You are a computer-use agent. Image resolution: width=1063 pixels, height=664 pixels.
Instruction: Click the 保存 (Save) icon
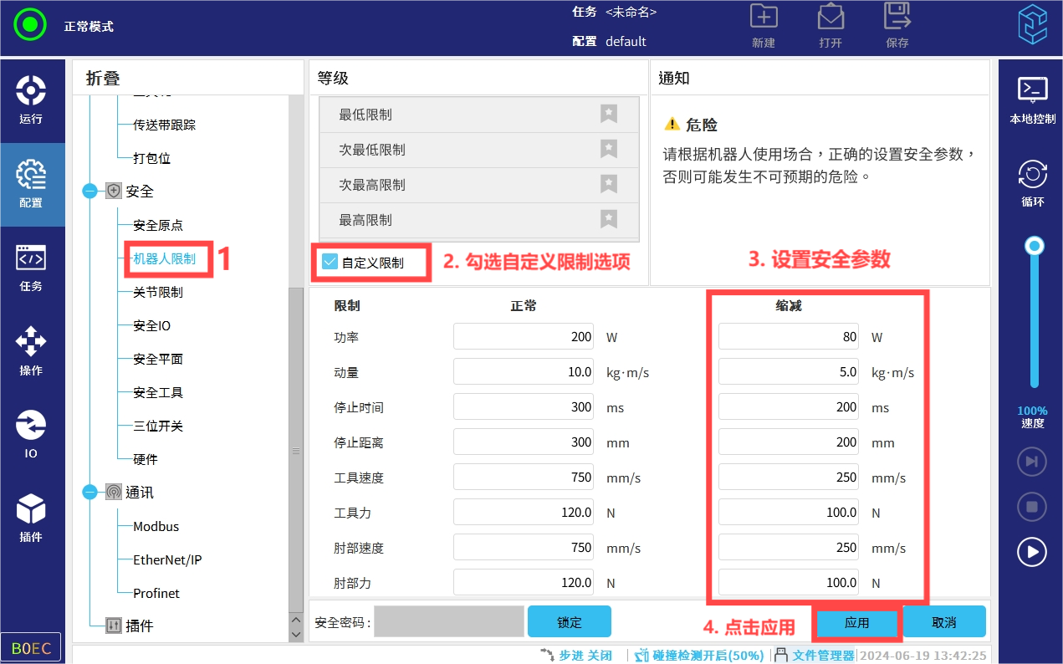click(x=897, y=26)
